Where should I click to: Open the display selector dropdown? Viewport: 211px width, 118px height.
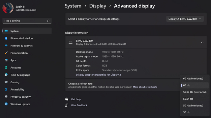pos(185,19)
